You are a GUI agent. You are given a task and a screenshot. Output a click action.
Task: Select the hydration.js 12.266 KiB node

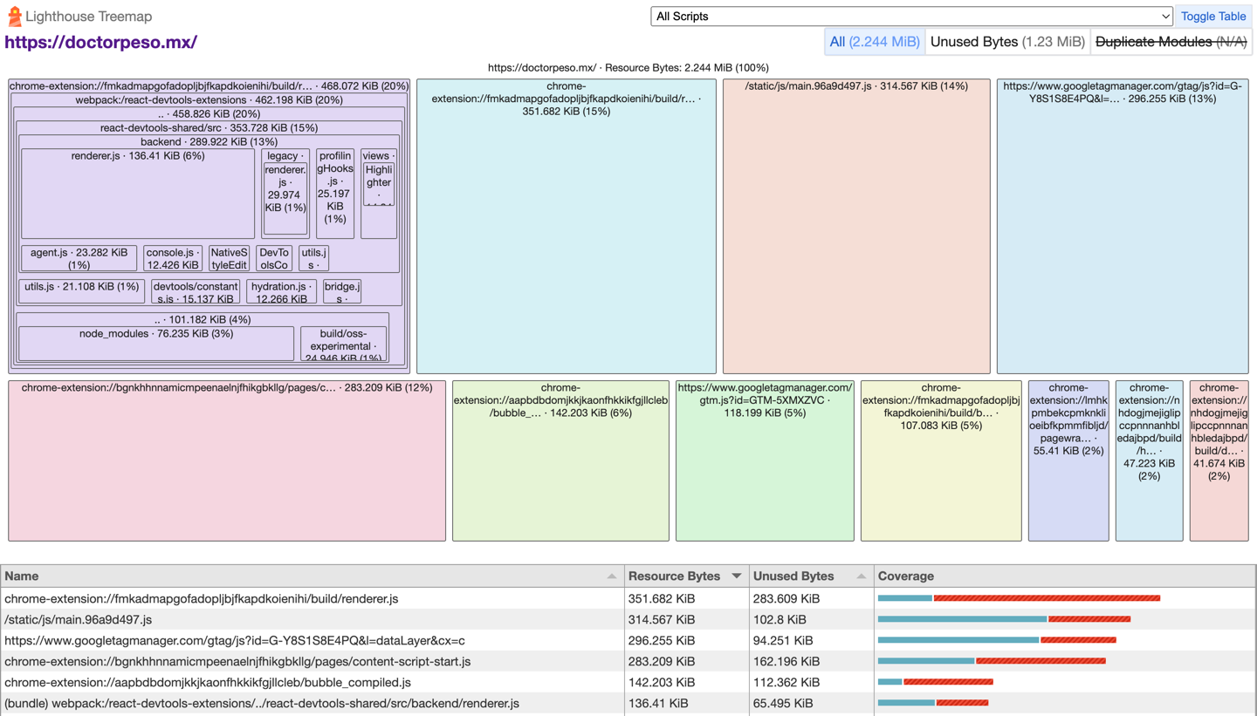coord(281,291)
